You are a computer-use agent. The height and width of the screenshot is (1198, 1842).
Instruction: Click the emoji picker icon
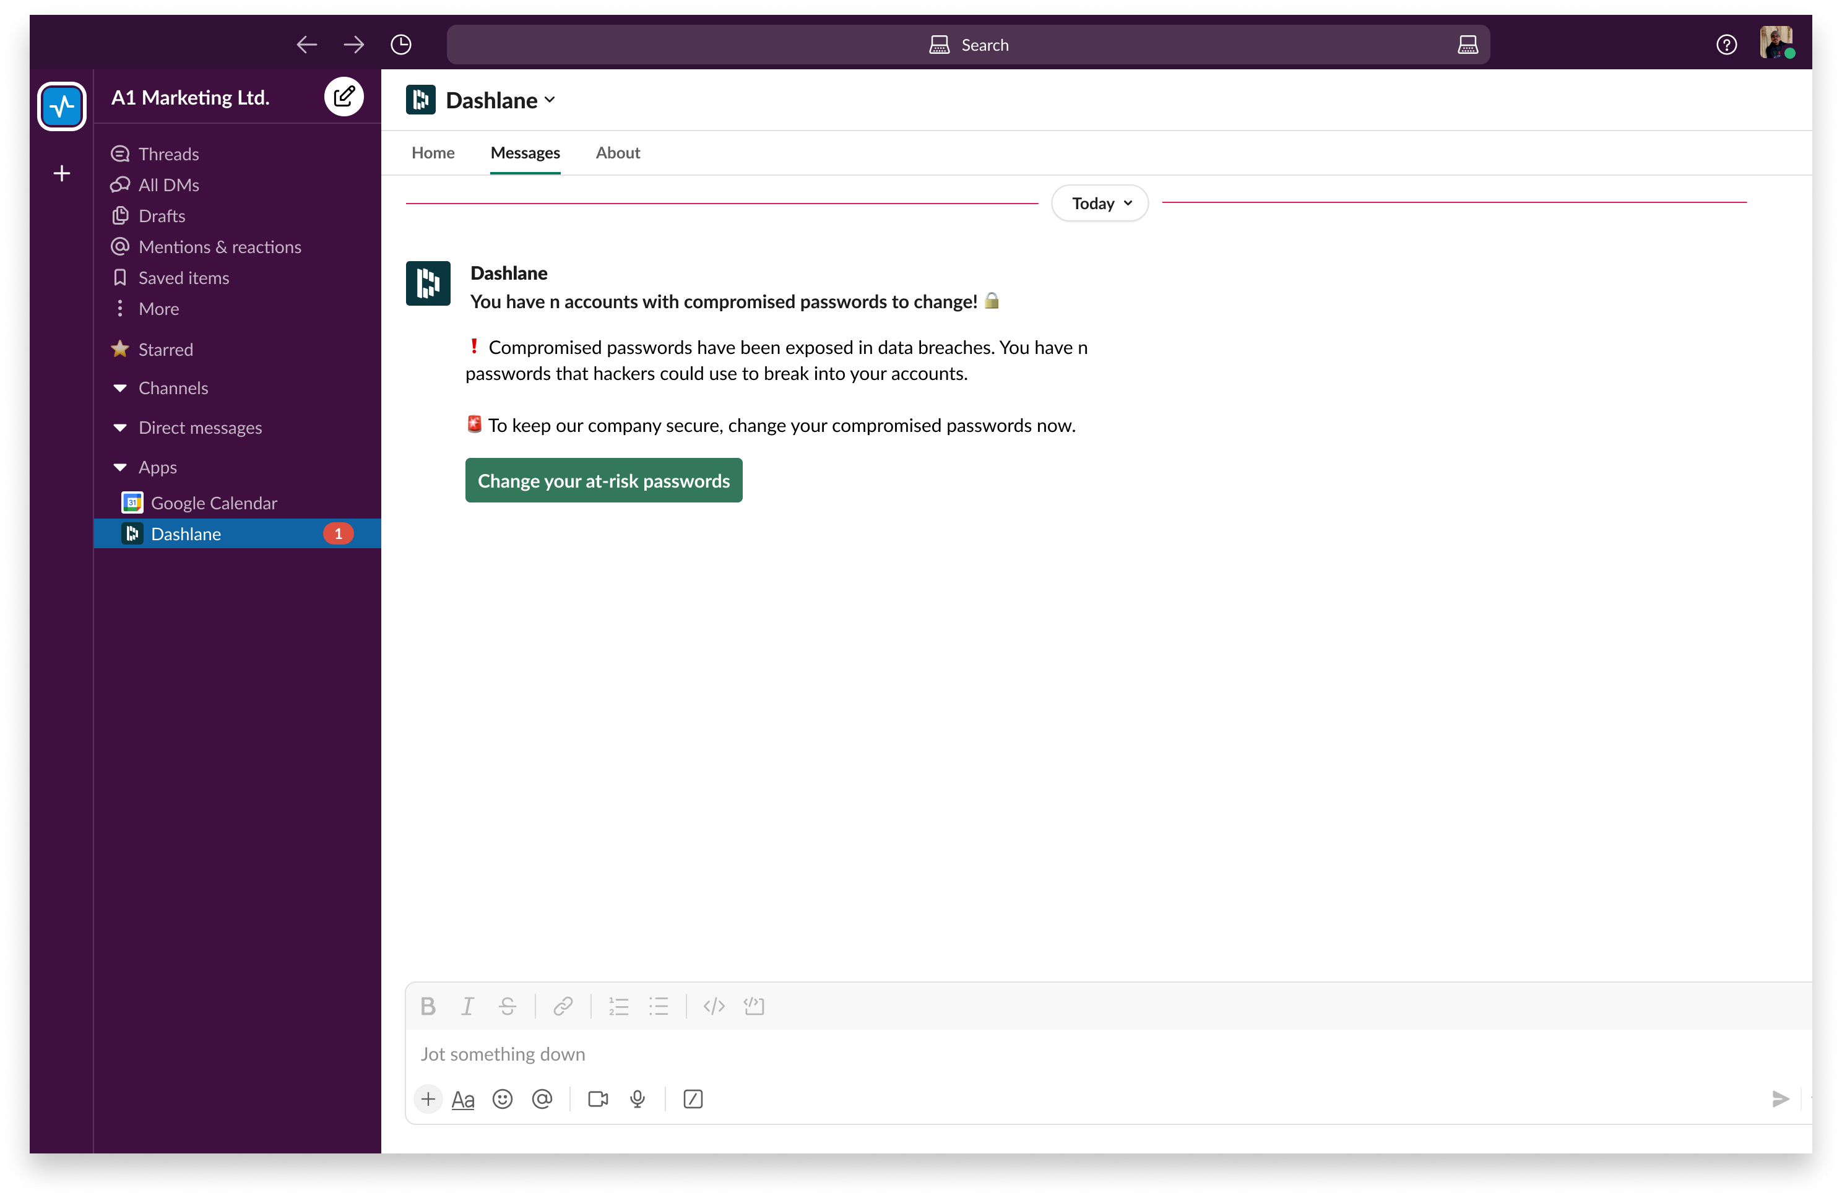point(503,1098)
